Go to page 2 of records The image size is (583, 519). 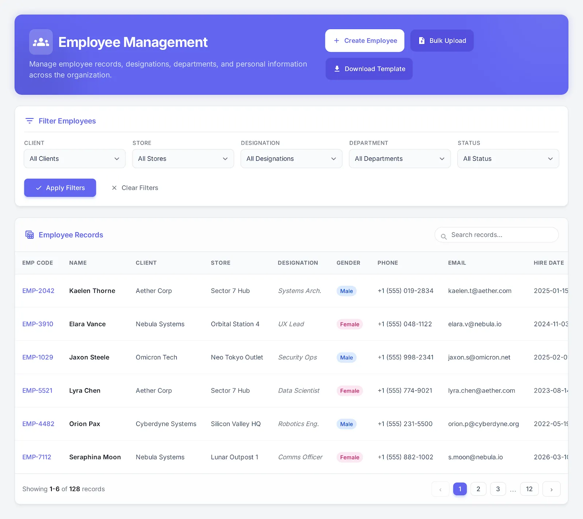[x=478, y=489]
